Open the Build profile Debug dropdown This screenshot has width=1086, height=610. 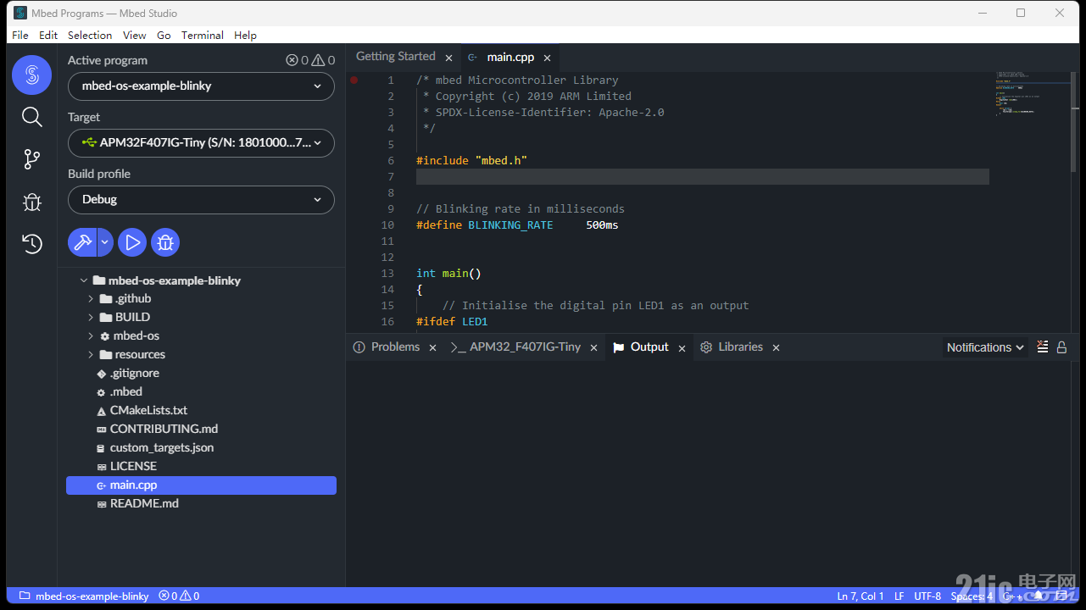coord(201,200)
